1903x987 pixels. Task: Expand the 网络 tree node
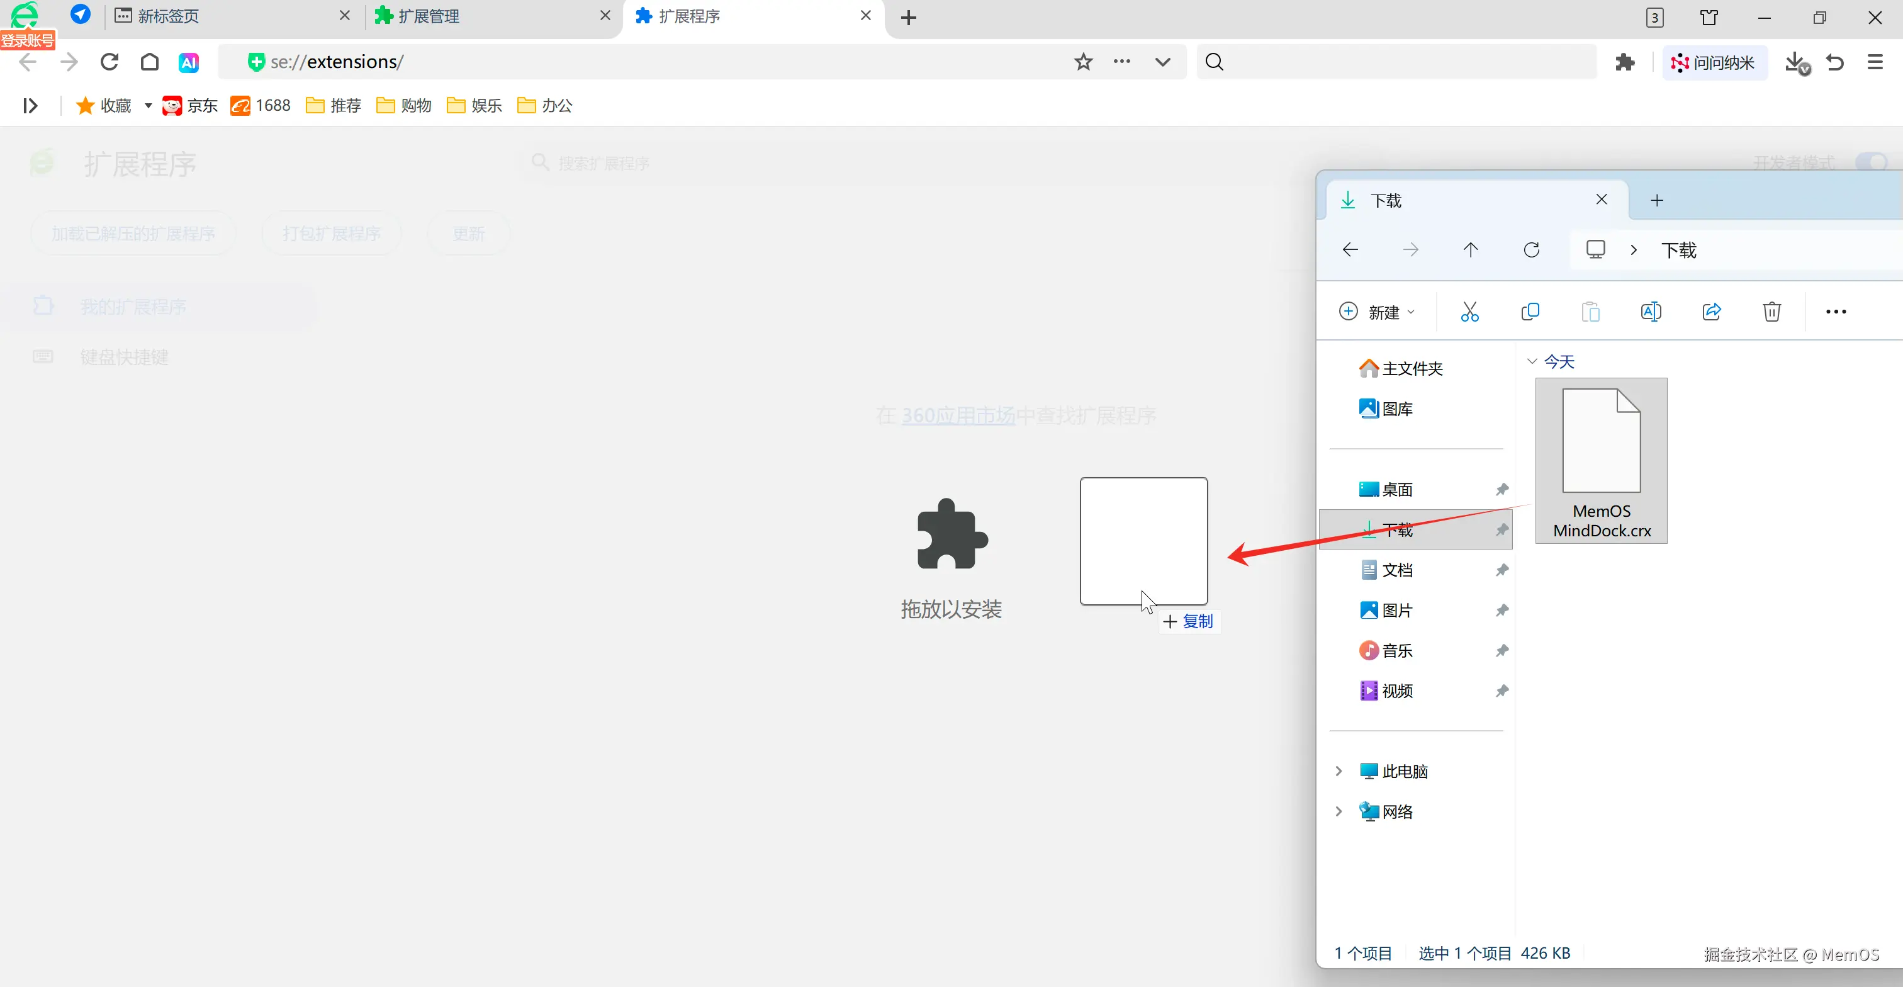[1339, 812]
